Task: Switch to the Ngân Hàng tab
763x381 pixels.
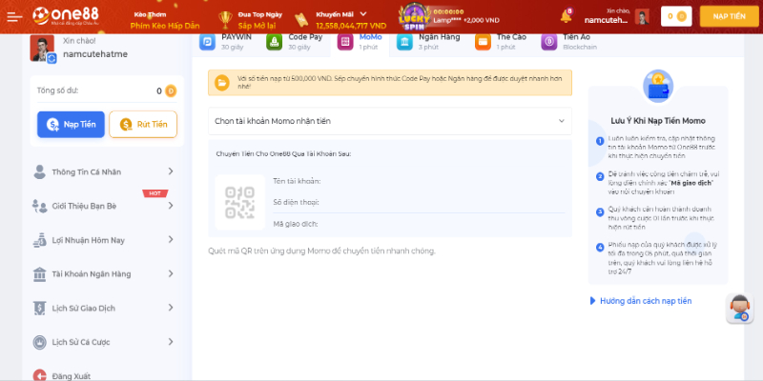Action: (428, 42)
